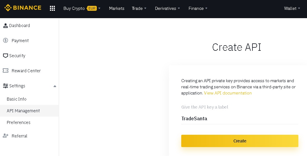
Task: Open the Wallet menu
Action: point(290,8)
